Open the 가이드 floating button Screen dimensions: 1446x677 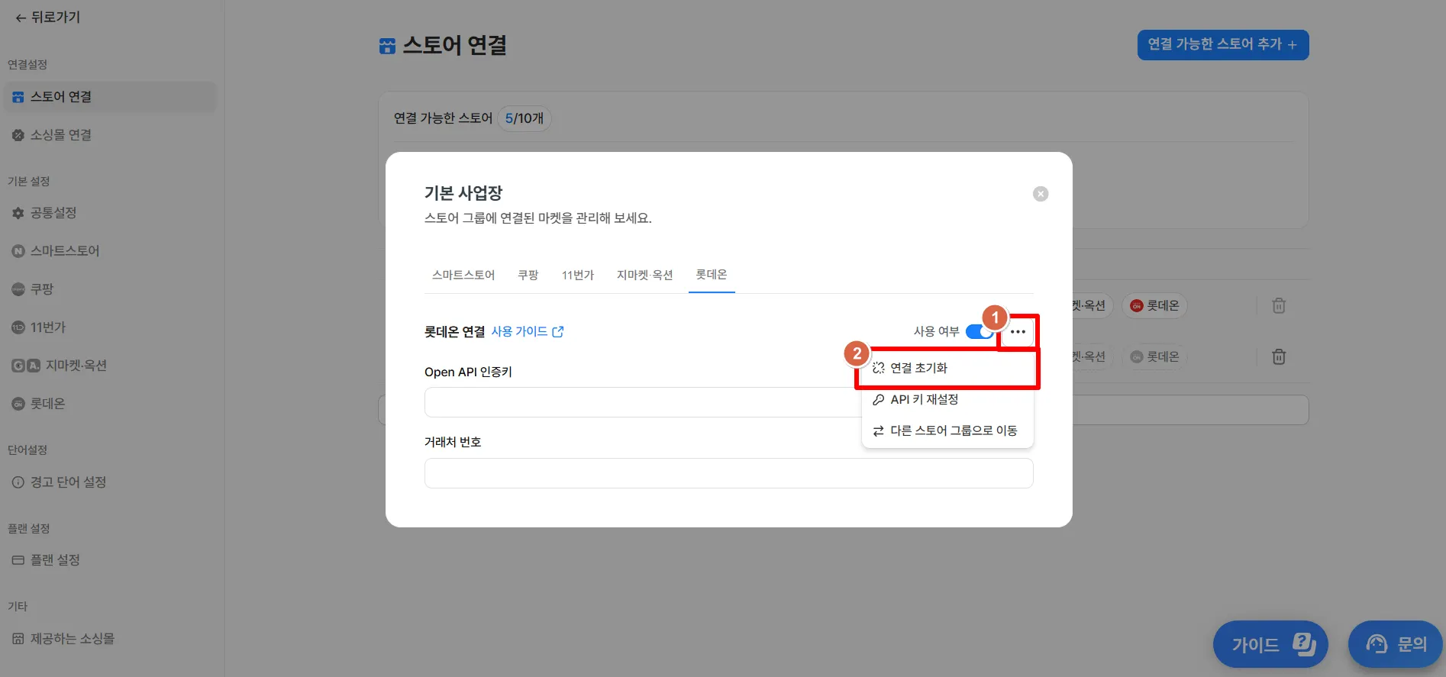tap(1270, 644)
